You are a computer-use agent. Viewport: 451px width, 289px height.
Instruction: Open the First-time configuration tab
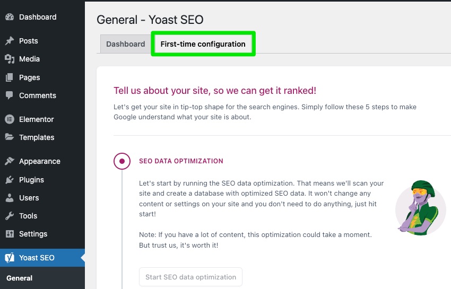203,44
